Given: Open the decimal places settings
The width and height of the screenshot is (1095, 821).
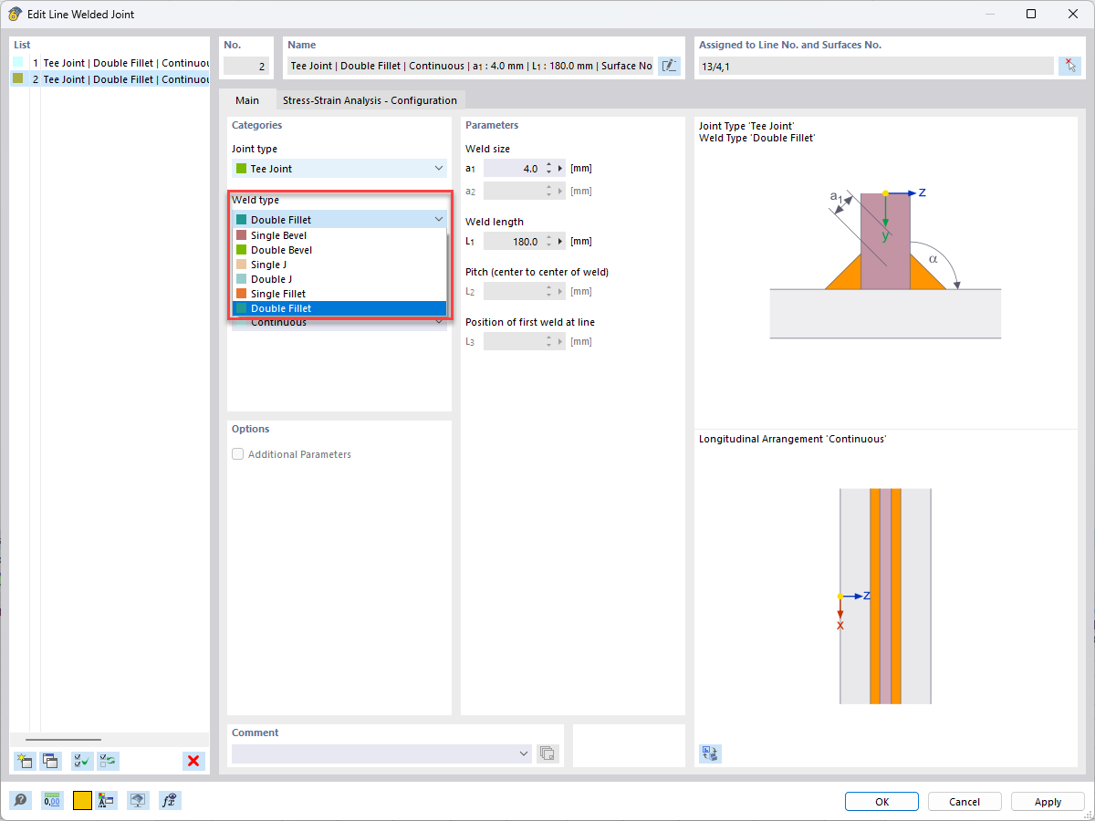Looking at the screenshot, I should tap(52, 800).
